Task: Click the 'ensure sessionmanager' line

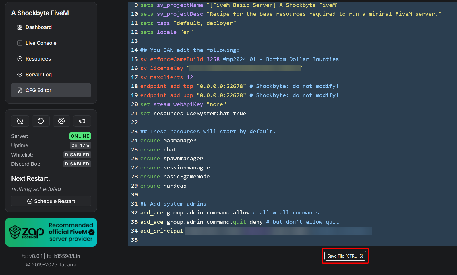Action: [x=175, y=168]
